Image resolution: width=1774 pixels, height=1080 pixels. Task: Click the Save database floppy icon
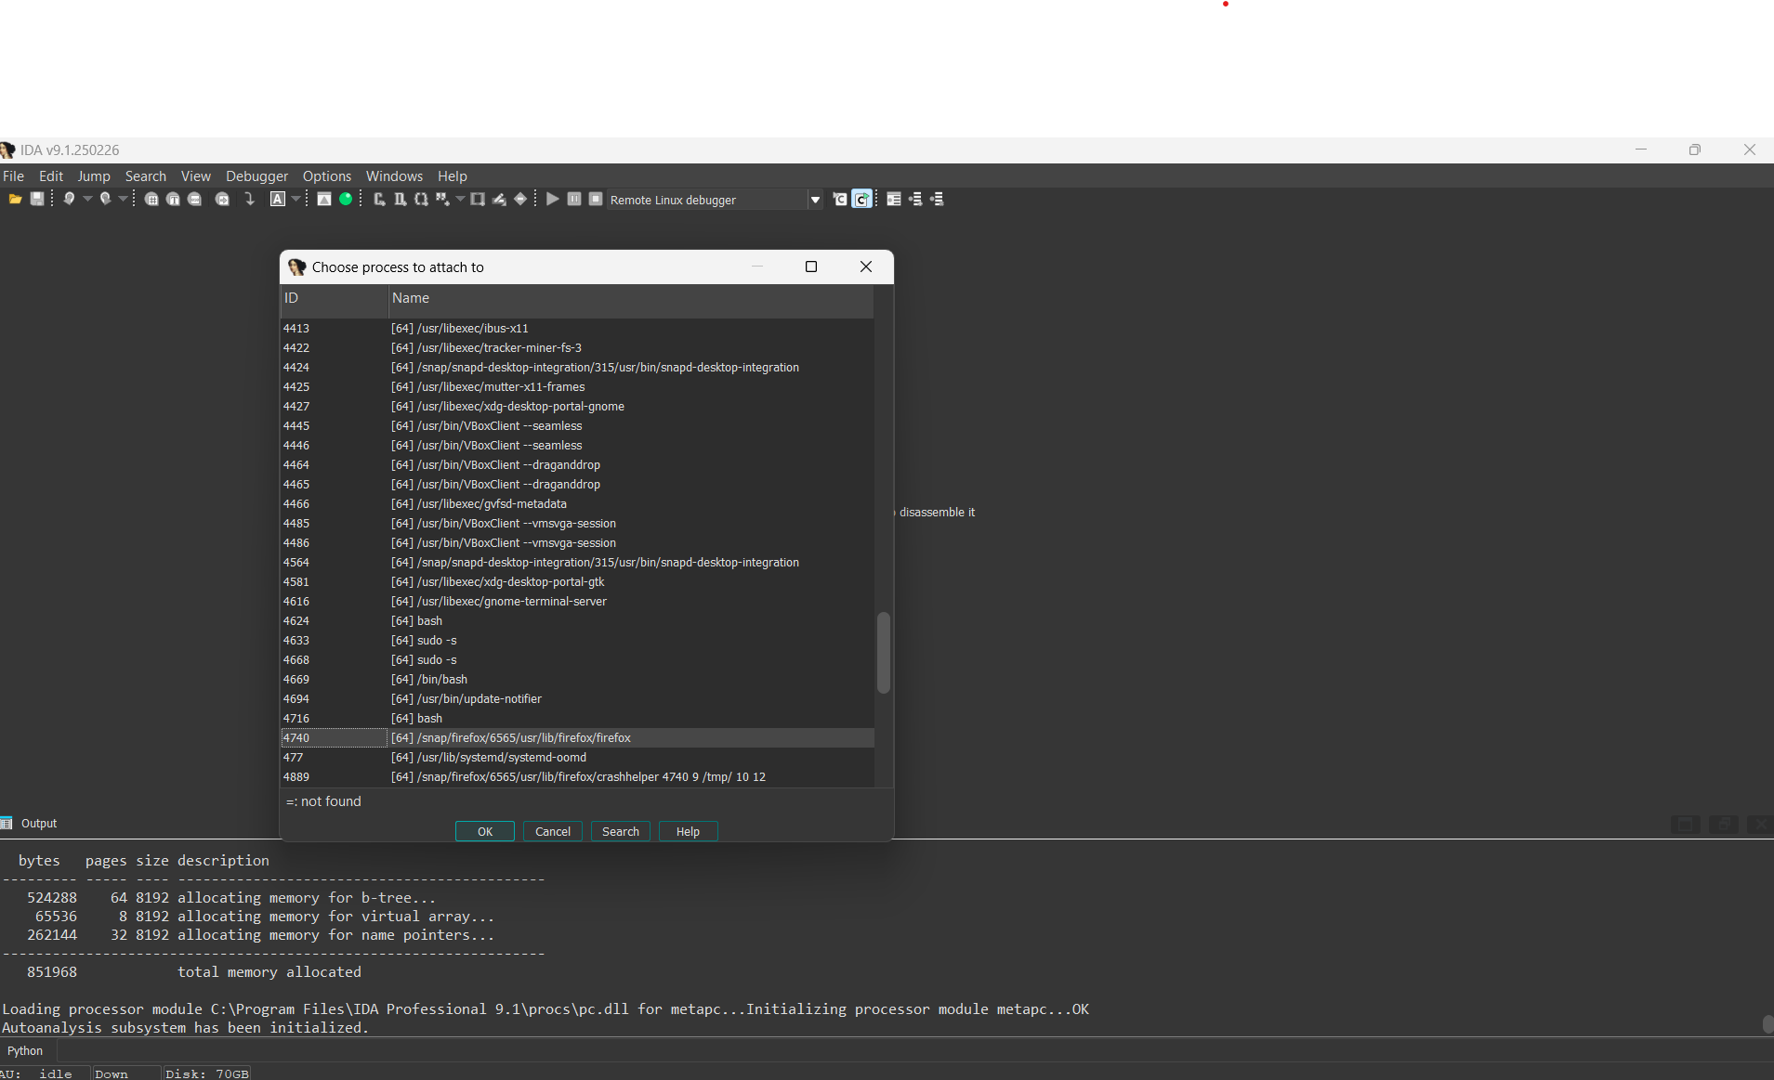click(x=37, y=199)
